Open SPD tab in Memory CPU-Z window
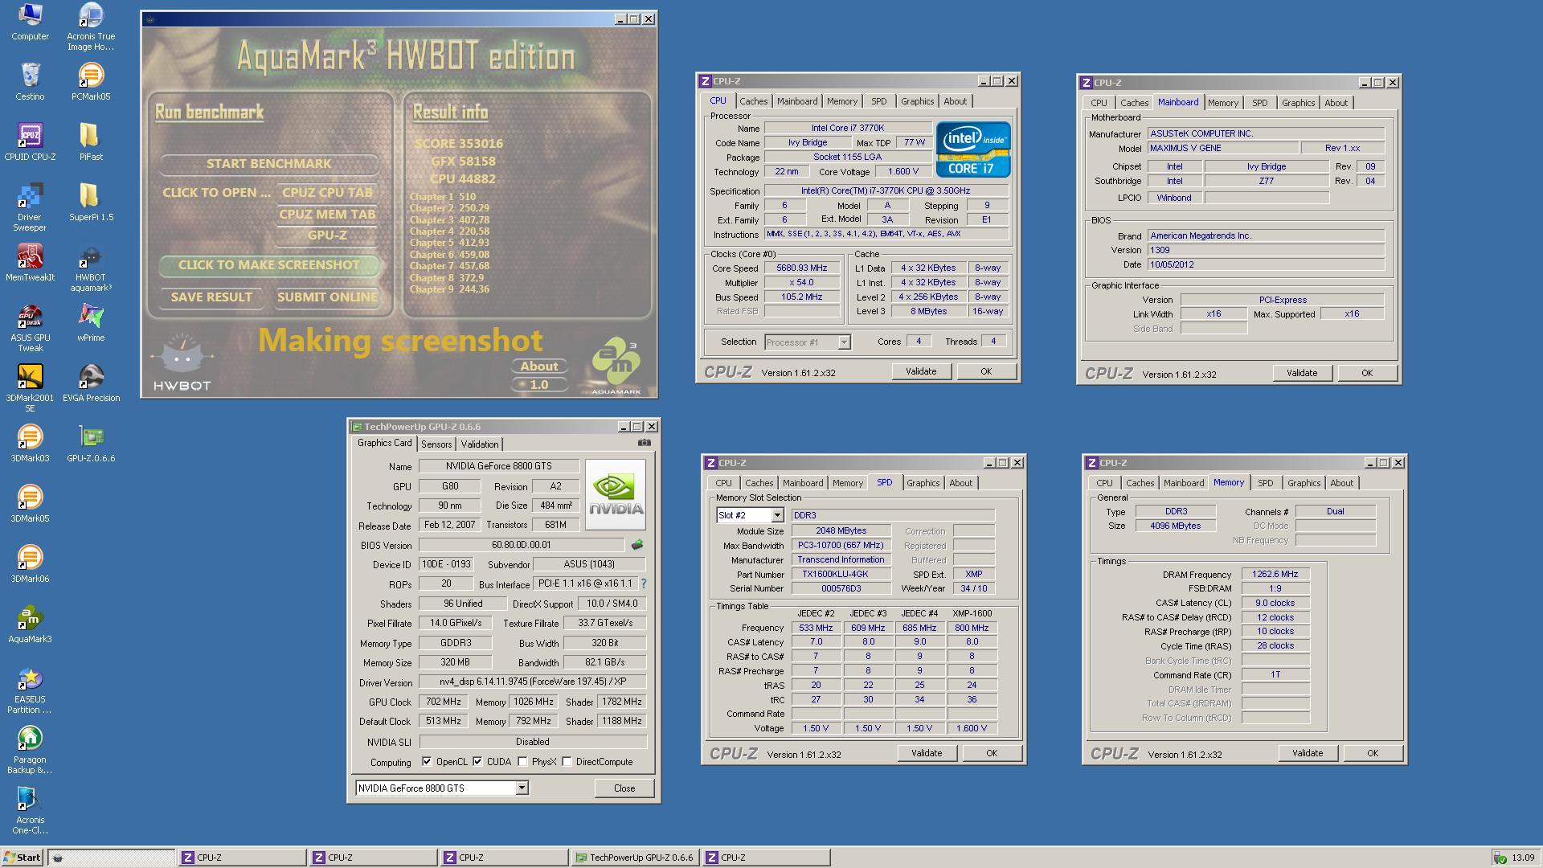The width and height of the screenshot is (1543, 868). (x=1265, y=483)
